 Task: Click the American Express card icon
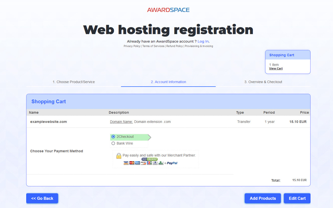click(137, 163)
